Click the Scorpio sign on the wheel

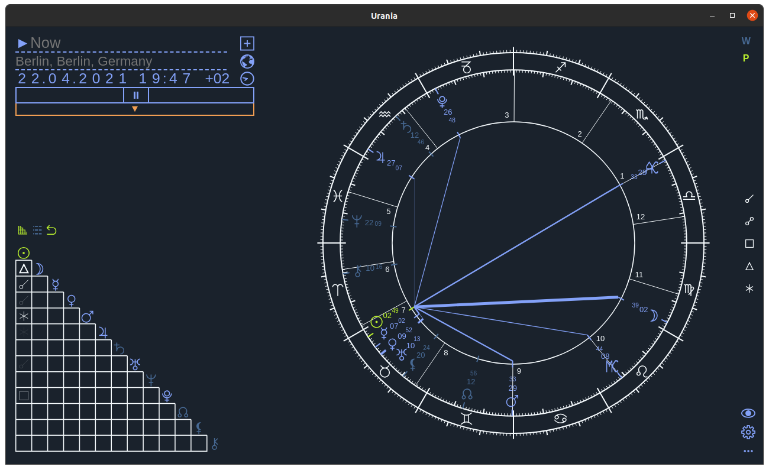642,115
